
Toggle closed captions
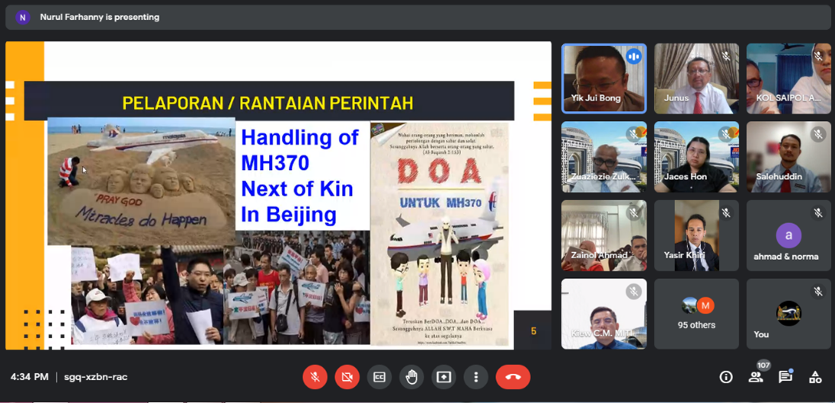click(379, 377)
